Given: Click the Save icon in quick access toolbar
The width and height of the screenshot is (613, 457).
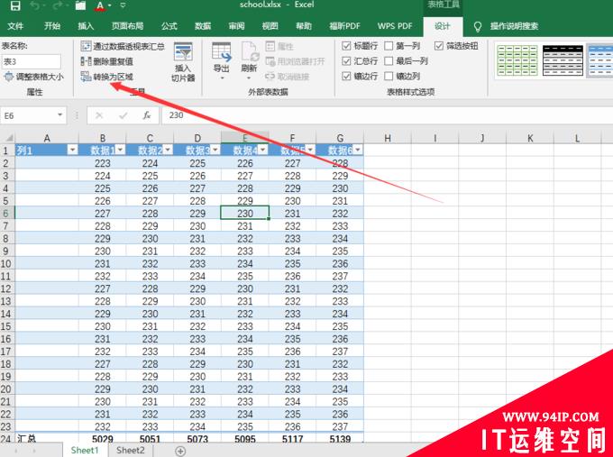Looking at the screenshot, I should 14,5.
